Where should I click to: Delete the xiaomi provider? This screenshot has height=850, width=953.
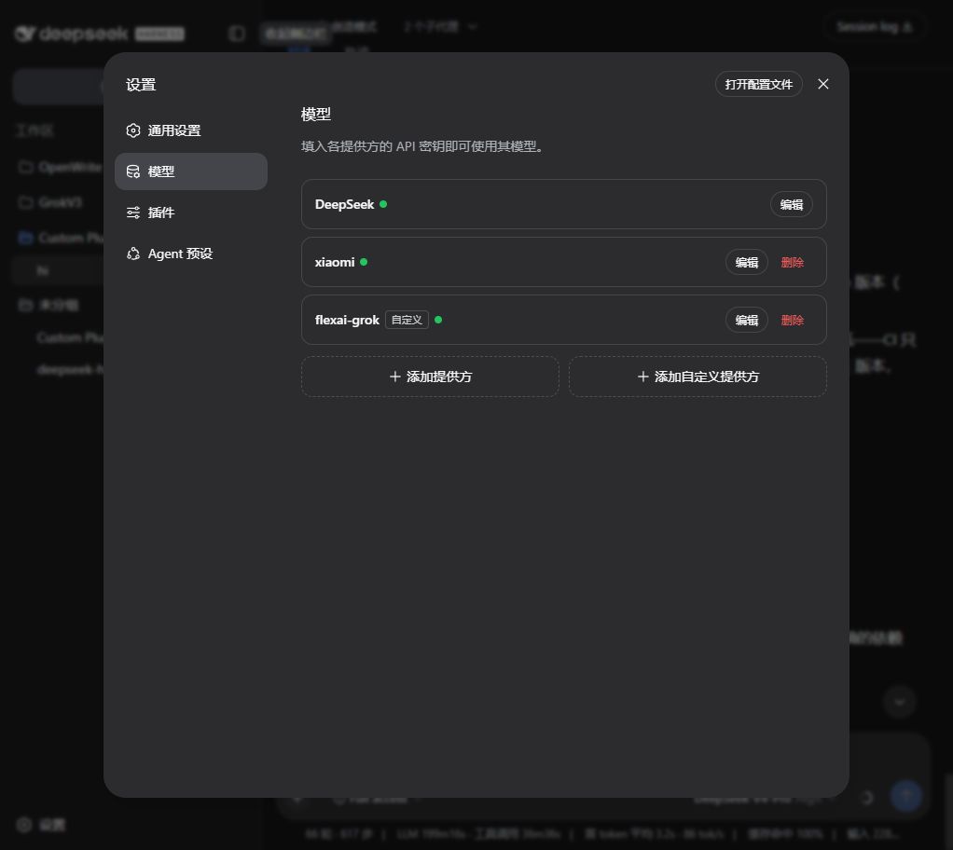792,262
